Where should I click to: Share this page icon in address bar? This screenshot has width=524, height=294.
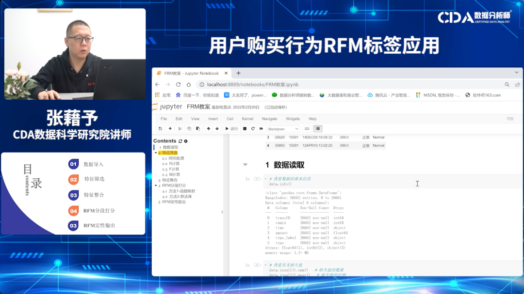[517, 84]
